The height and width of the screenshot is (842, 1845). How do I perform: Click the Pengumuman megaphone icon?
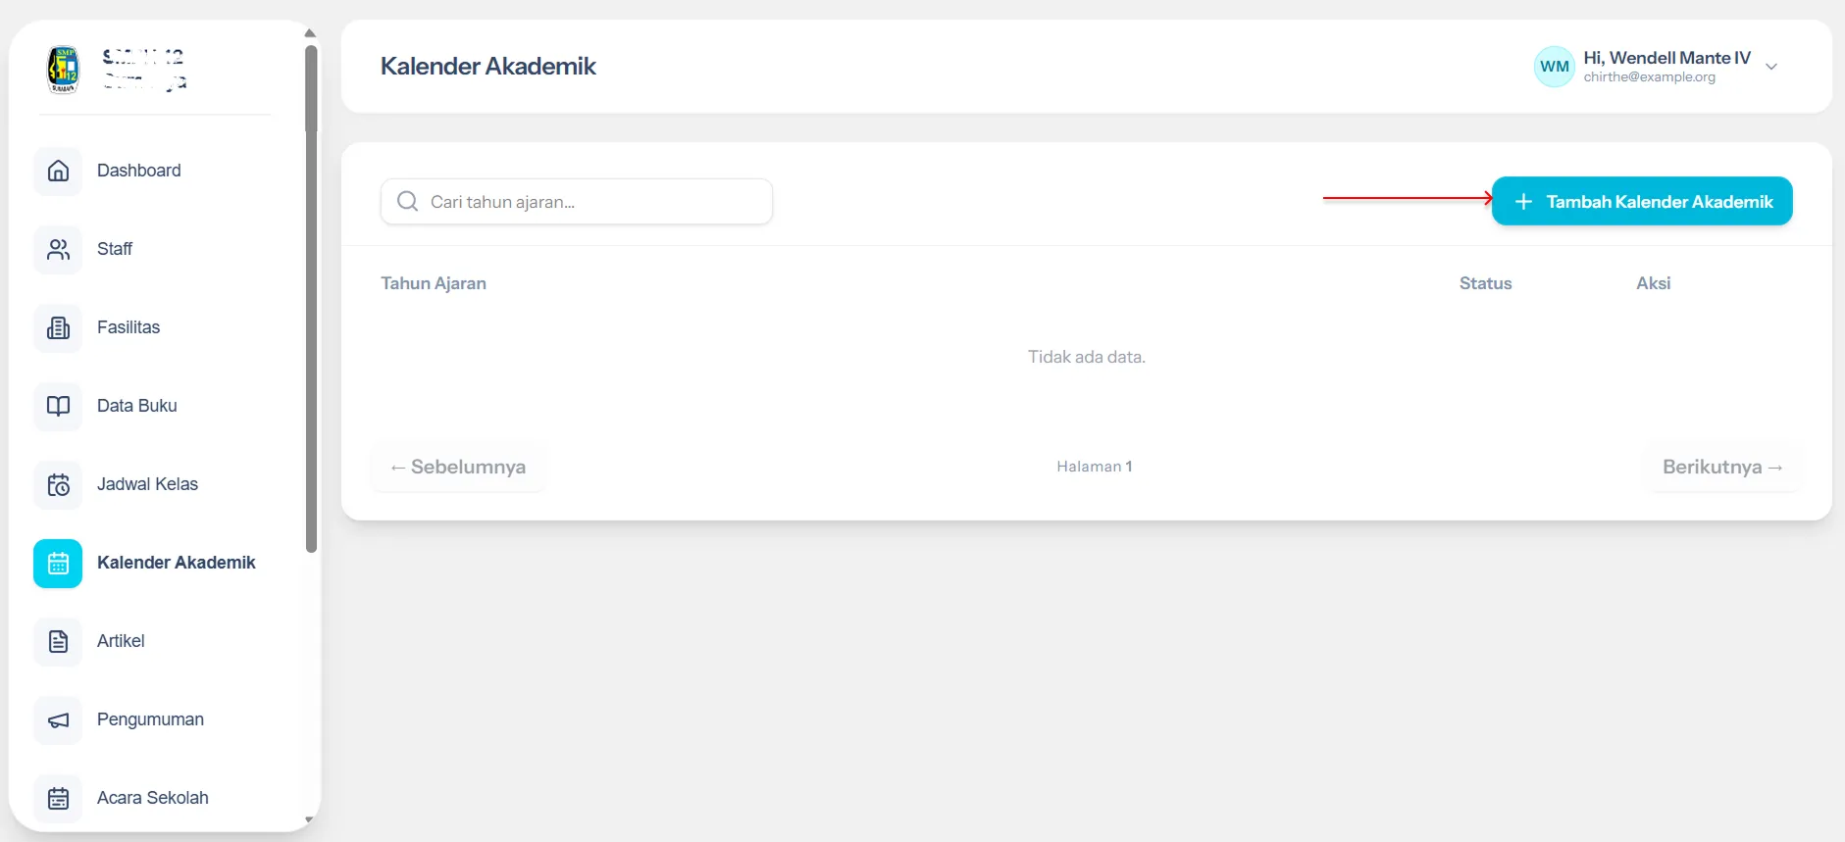point(58,719)
